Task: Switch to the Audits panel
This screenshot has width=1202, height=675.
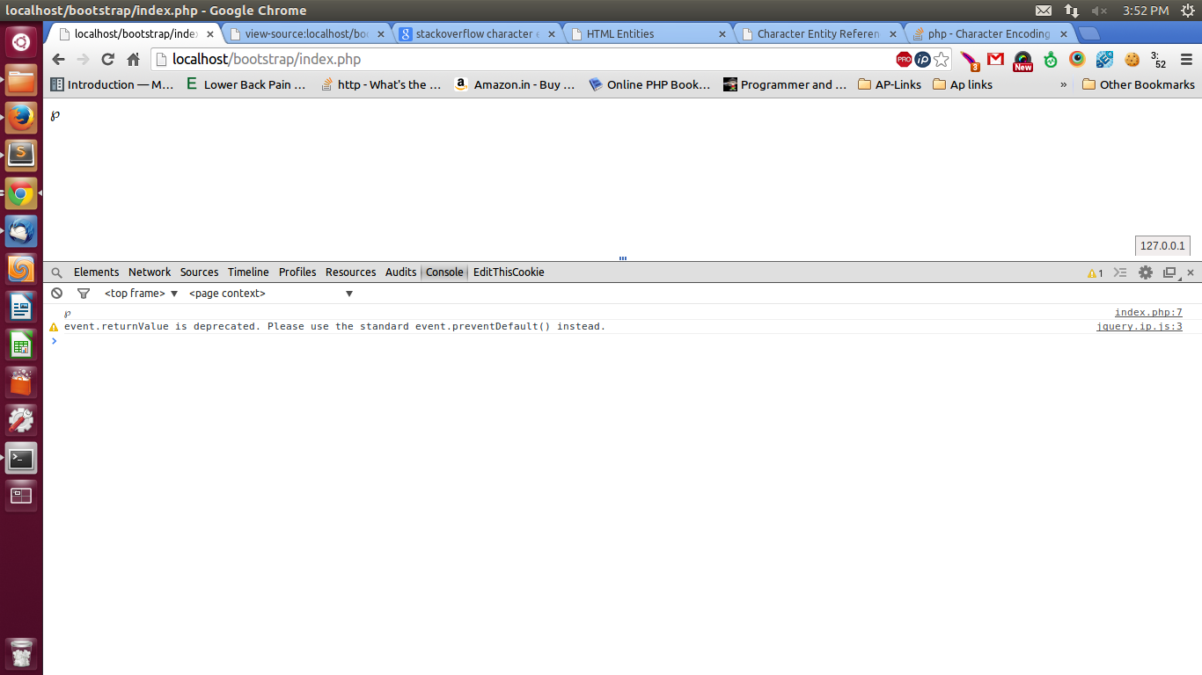Action: point(400,272)
